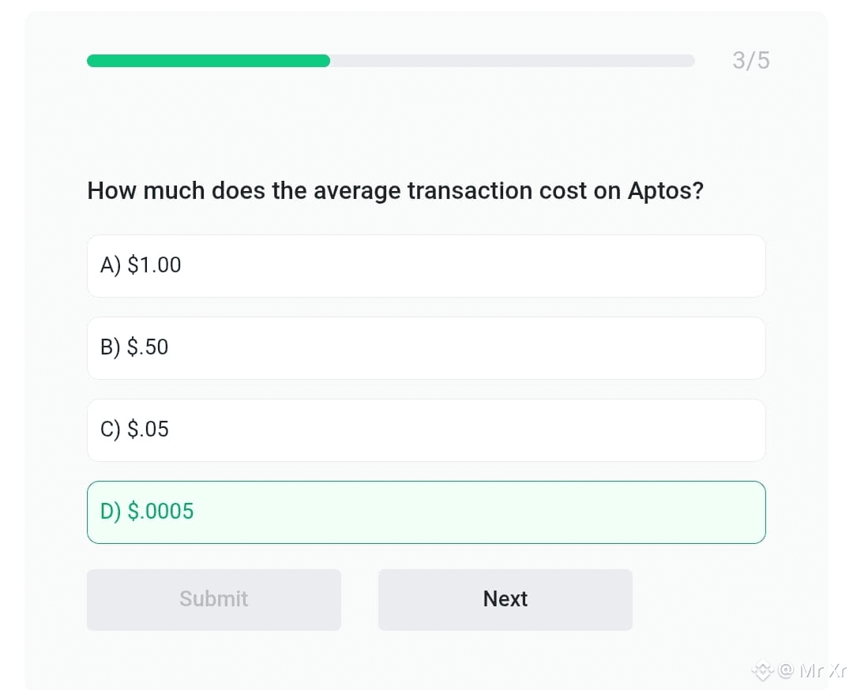Select answer option C) $.05
853x690 pixels.
pyautogui.click(x=426, y=430)
